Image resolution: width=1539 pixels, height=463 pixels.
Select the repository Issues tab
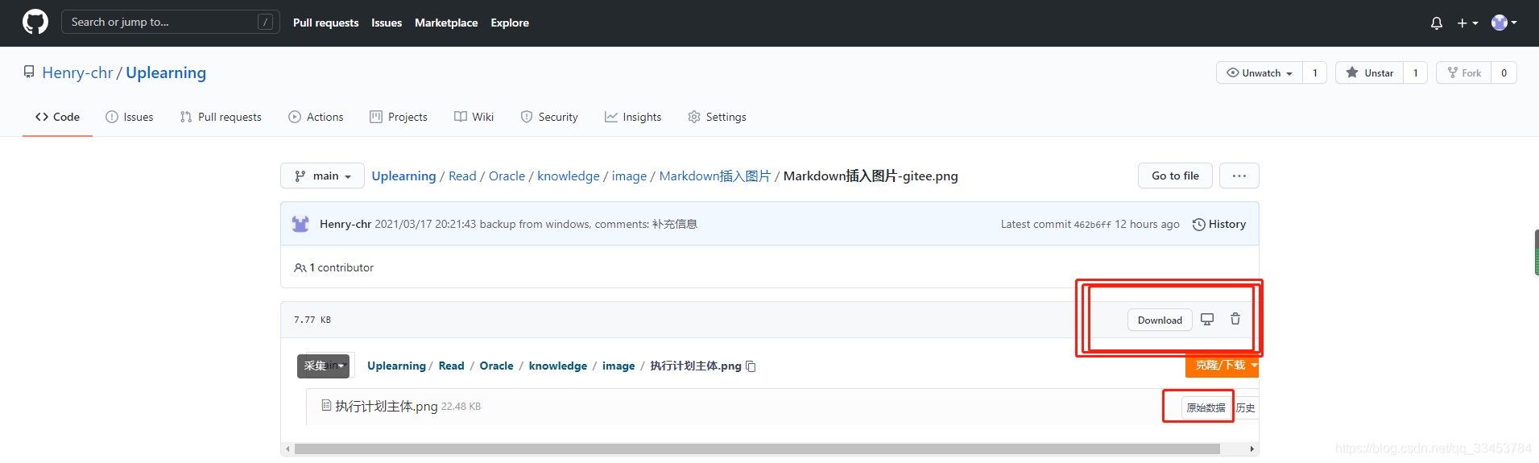click(x=130, y=117)
